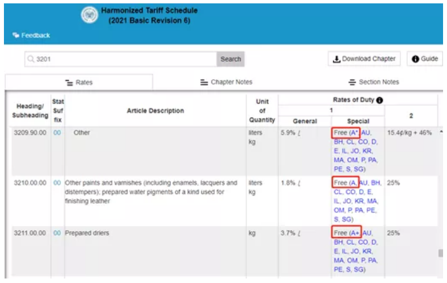Click the BH link in 3210.00.00 first line

coord(376,183)
